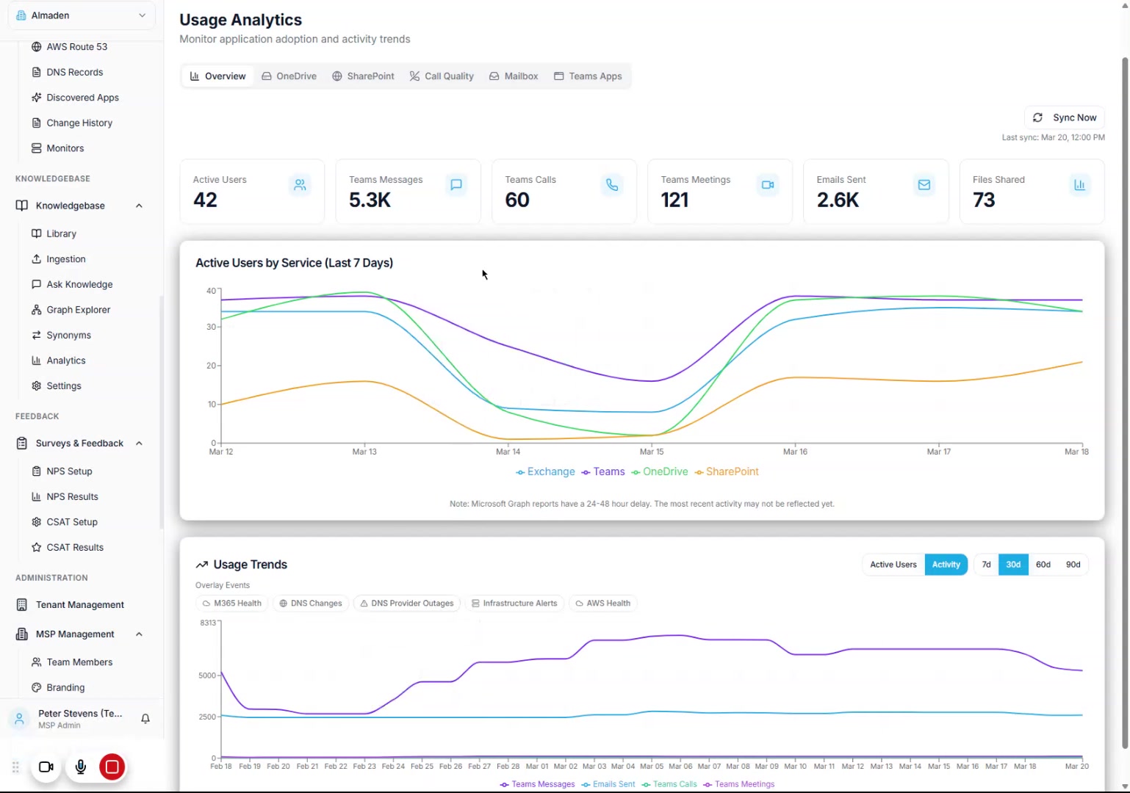The height and width of the screenshot is (793, 1130).
Task: Click the video camera icon
Action: point(46,767)
